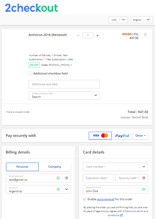155x219 pixels.
Task: Open the English language dropdown
Action: coord(142,20)
